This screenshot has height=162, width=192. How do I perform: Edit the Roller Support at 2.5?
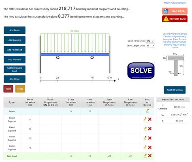pos(145,138)
